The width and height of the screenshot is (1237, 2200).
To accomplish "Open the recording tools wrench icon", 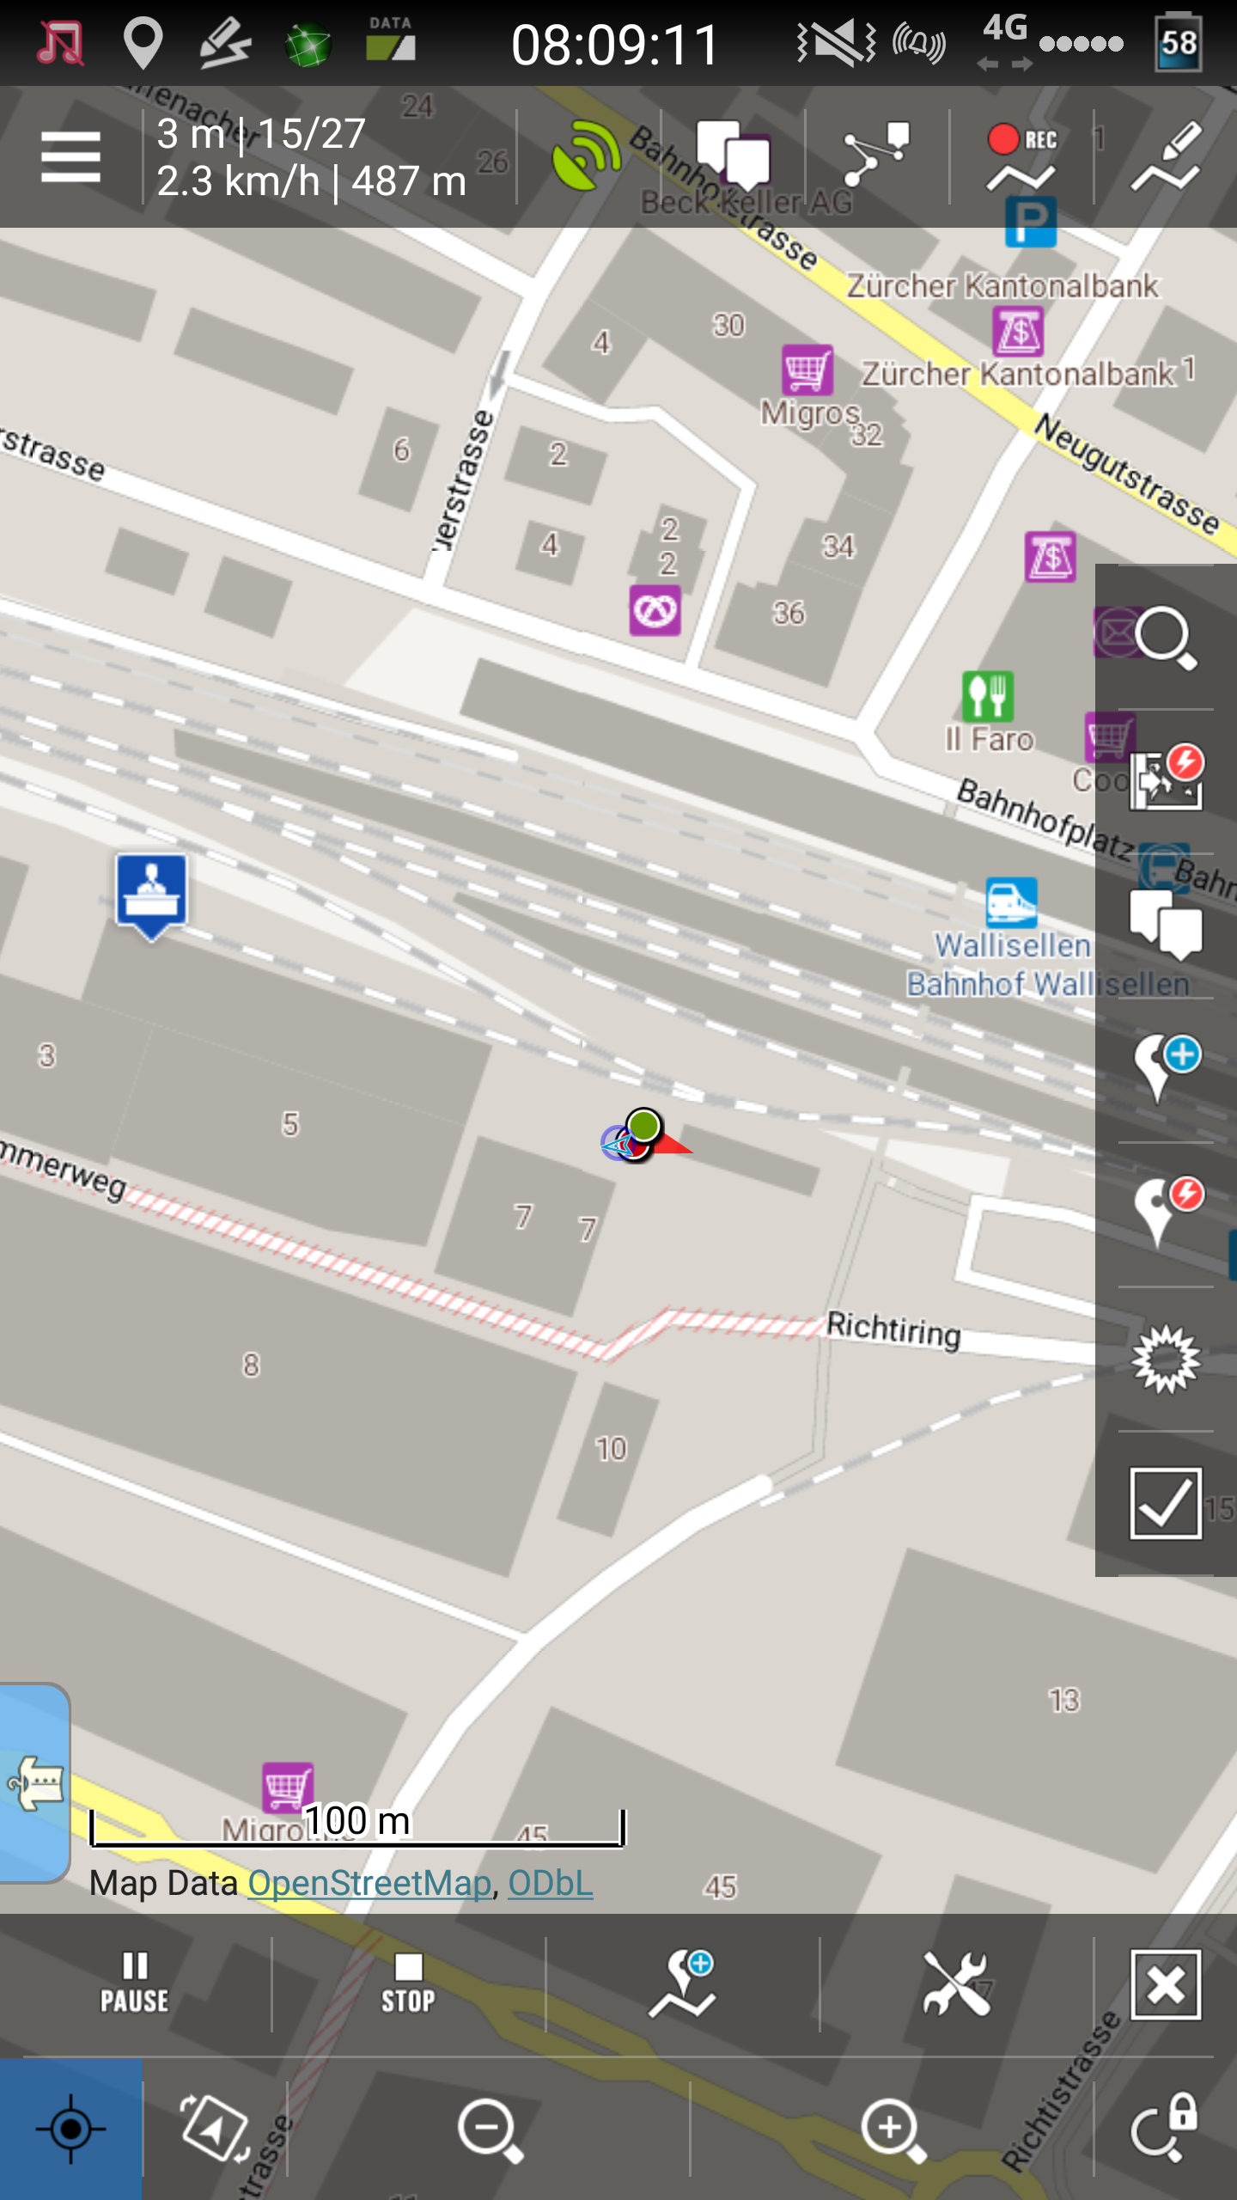I will click(956, 1984).
